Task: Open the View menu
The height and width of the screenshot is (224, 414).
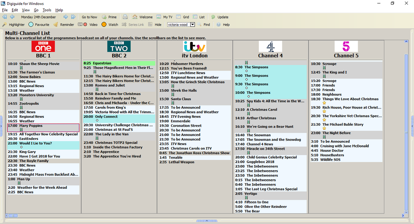Action: 26,10
